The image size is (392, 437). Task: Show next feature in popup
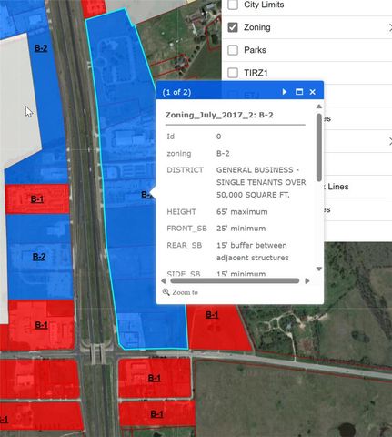pyautogui.click(x=285, y=92)
